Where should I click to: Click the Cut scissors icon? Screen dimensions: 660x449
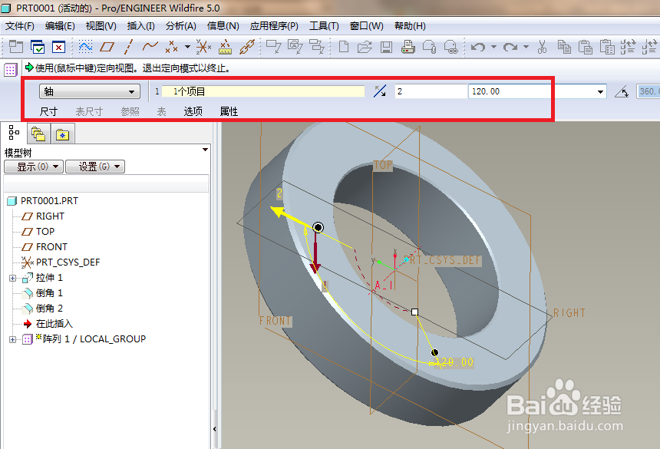[x=542, y=47]
